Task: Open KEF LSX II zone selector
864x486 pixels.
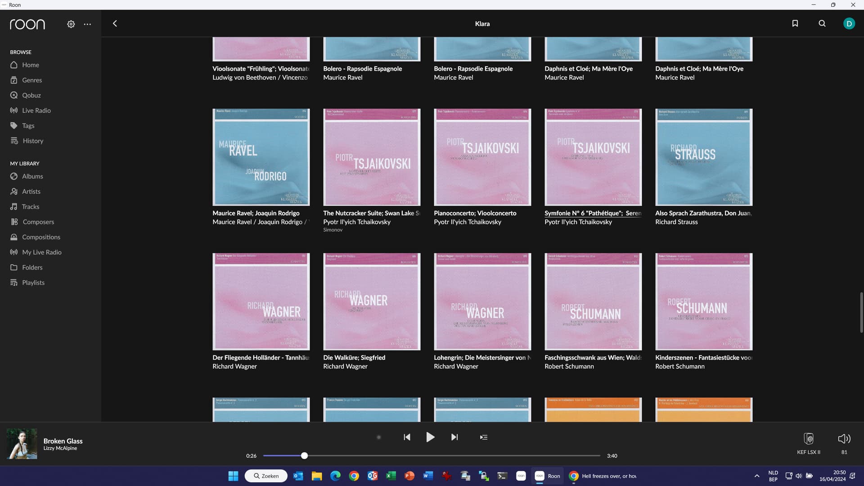Action: [809, 443]
